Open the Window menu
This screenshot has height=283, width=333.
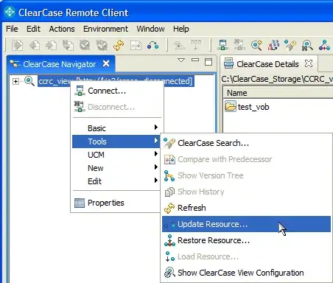click(150, 29)
